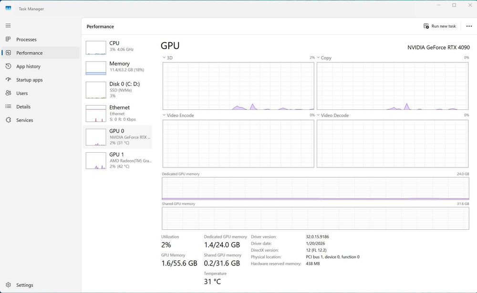Click the Copy engine utilization graph
477x293 pixels.
tap(393, 86)
